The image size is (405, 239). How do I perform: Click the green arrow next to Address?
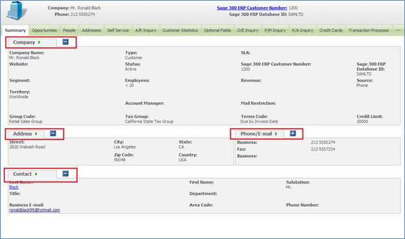click(36, 134)
